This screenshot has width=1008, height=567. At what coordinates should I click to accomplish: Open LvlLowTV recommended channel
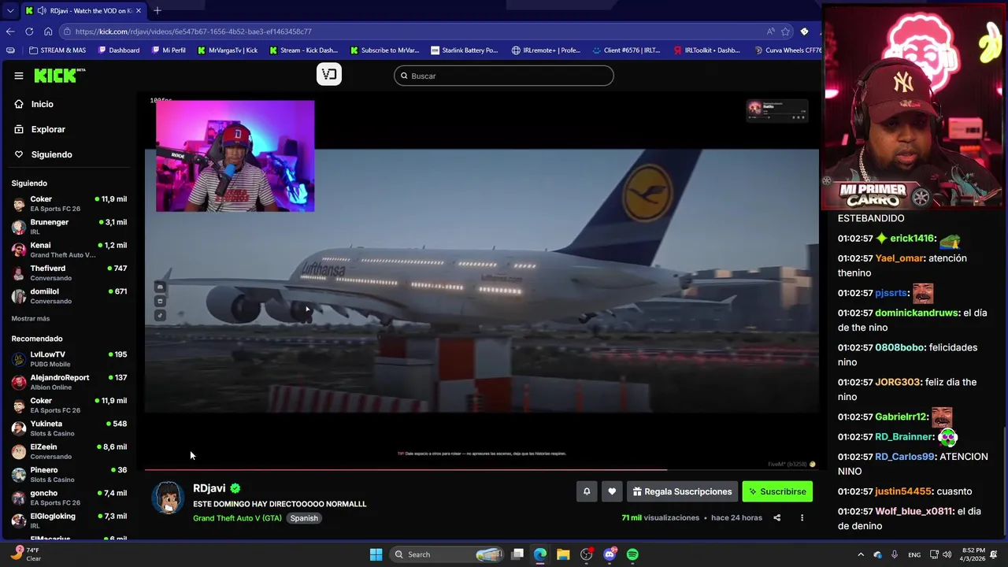click(x=69, y=359)
